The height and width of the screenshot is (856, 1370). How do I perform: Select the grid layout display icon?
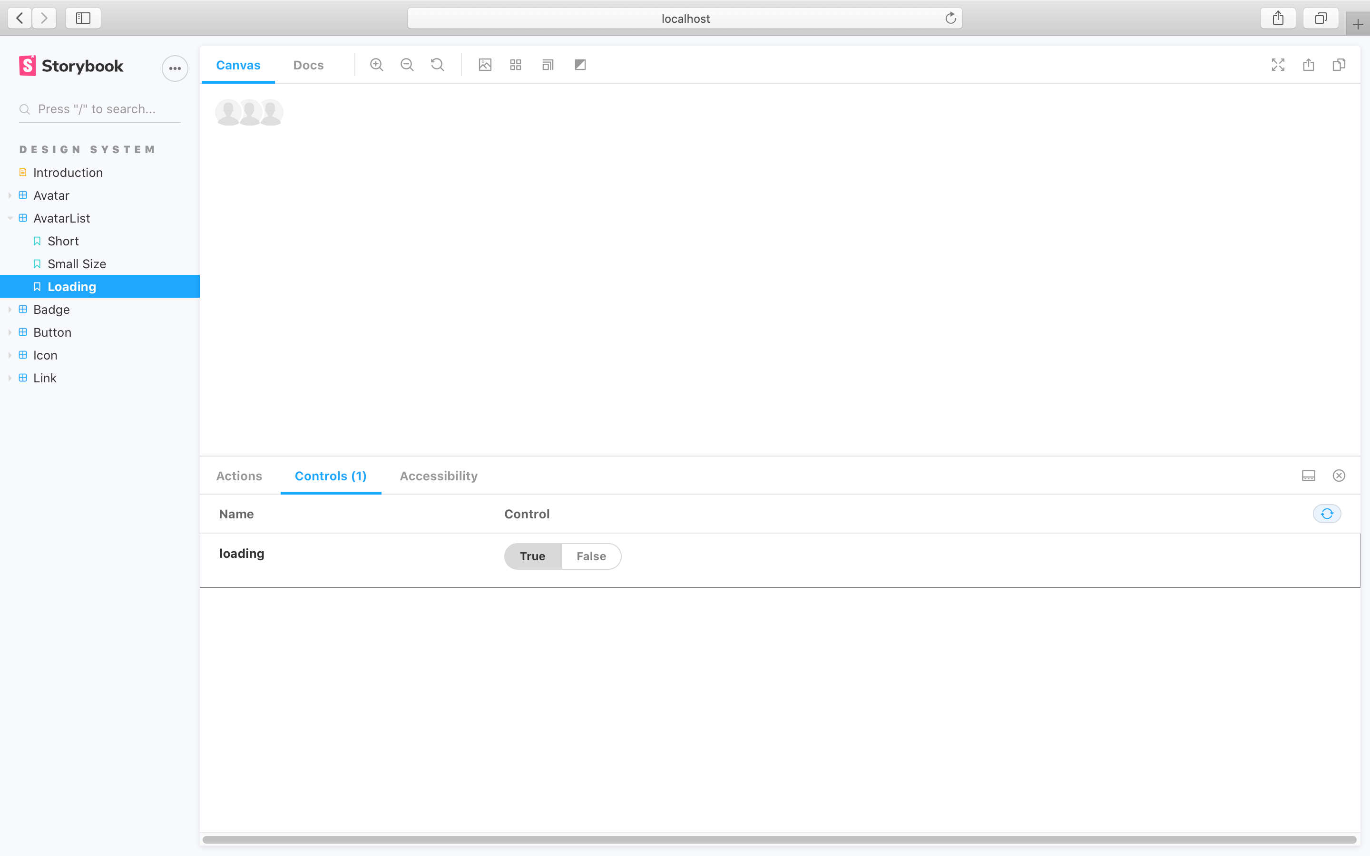pyautogui.click(x=516, y=65)
